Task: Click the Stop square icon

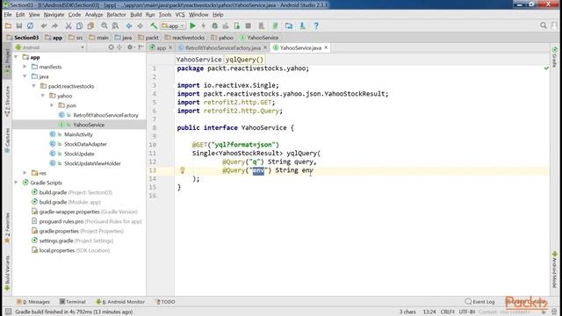Action: coord(248,25)
